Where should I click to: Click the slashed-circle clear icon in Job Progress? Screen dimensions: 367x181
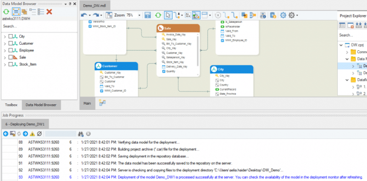(39, 134)
